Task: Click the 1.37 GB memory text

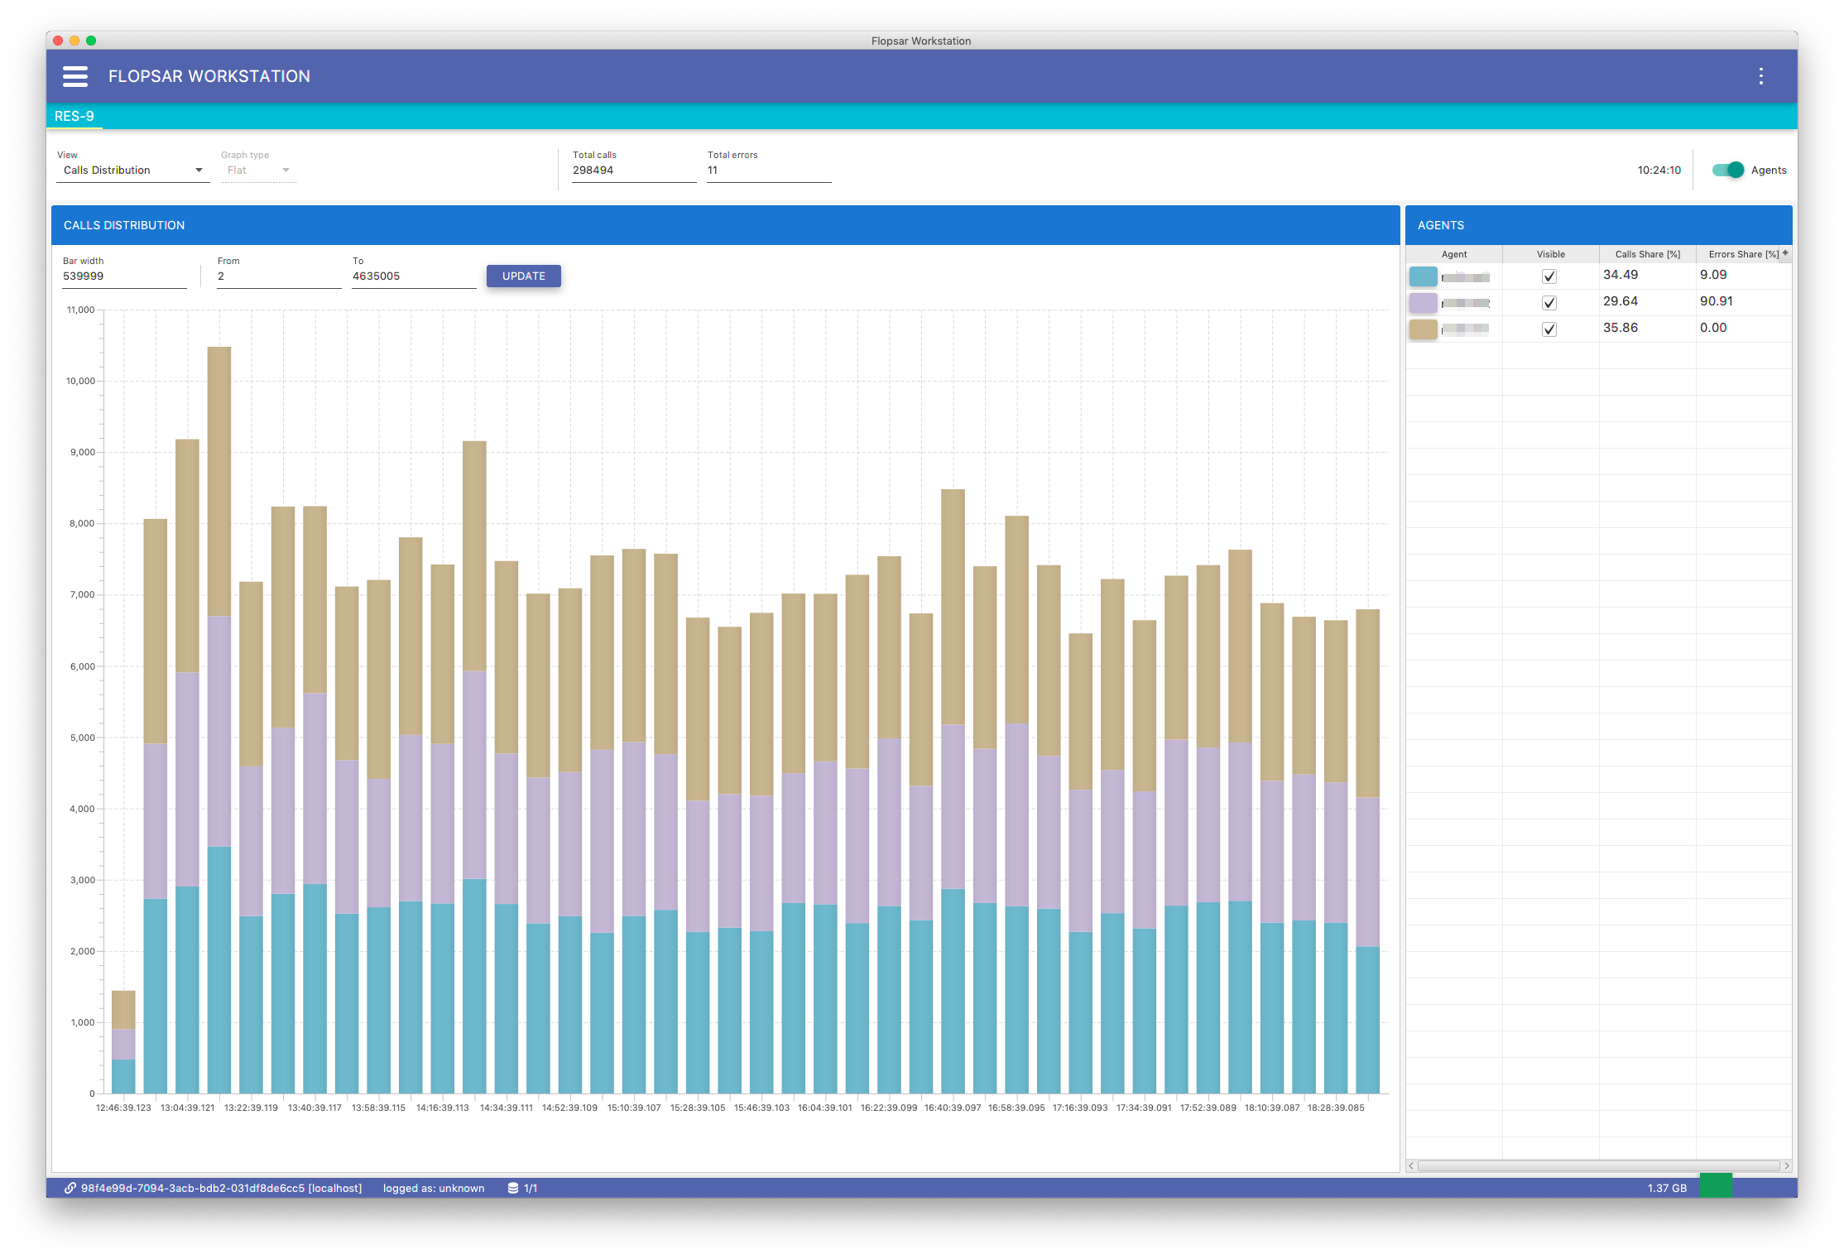Action: tap(1667, 1188)
